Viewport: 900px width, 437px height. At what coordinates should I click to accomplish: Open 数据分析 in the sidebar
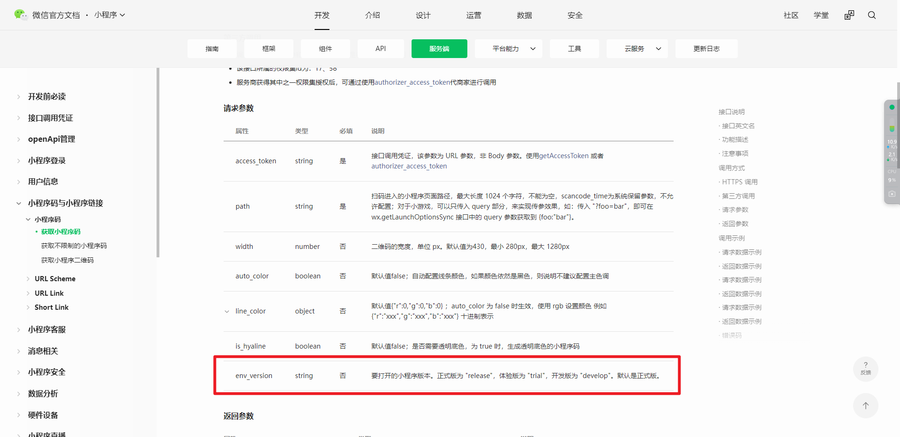pos(43,393)
